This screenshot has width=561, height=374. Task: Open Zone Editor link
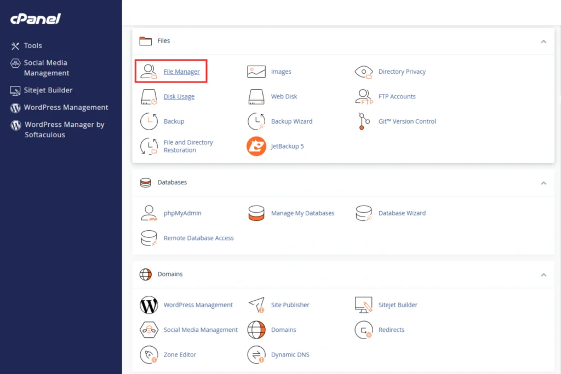tap(180, 355)
